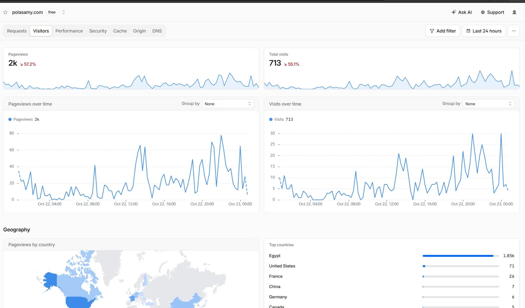Switch to the Requests tab

pos(17,31)
